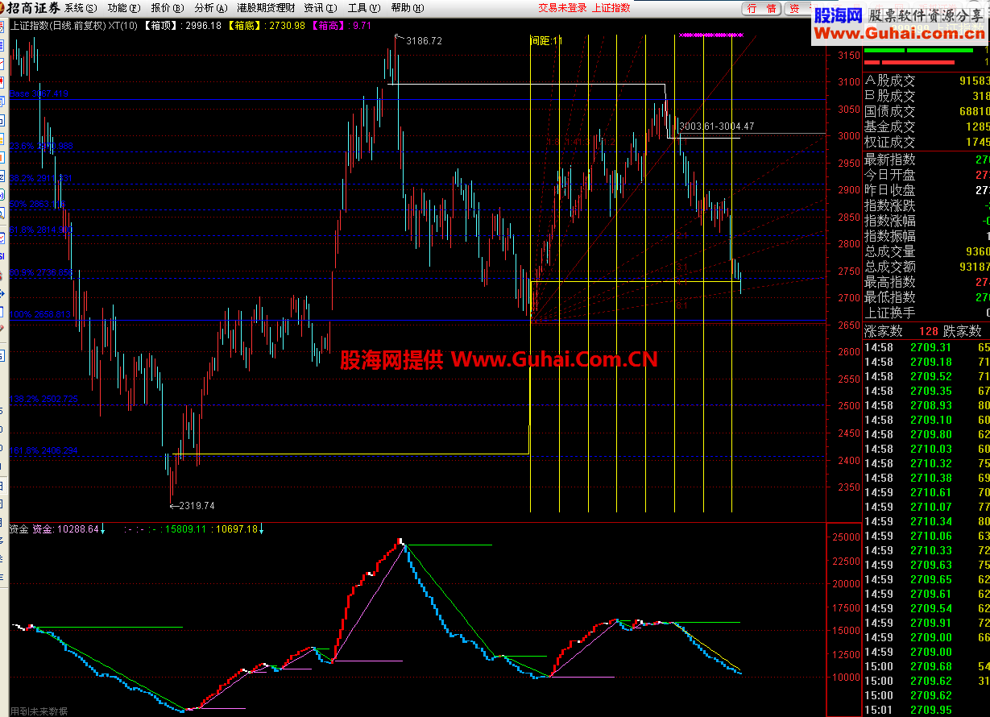Click the 总成交量 row
Viewport: 990px width, 717px height.
tap(926, 251)
